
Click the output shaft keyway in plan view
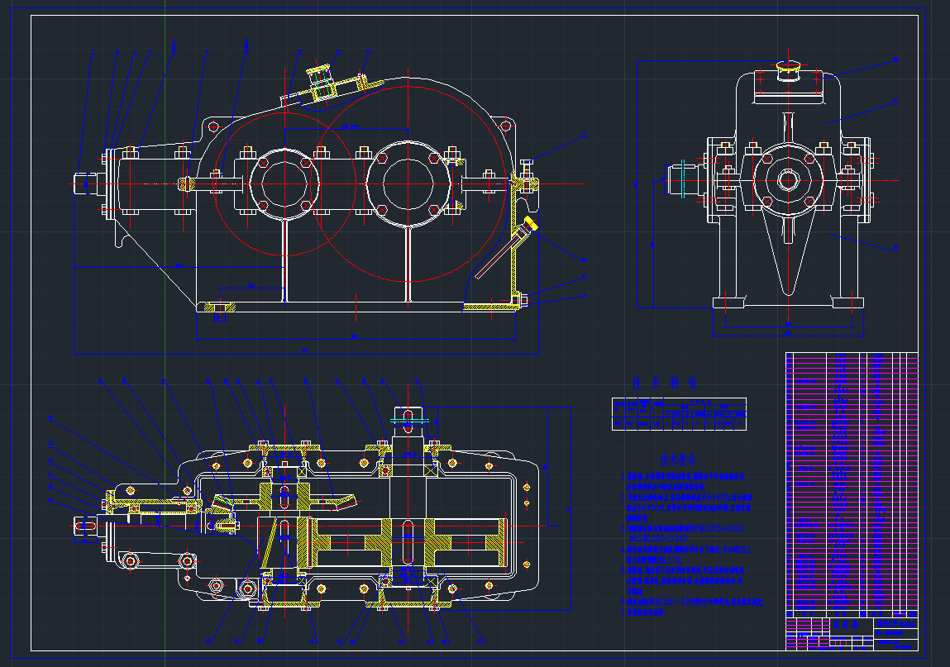click(407, 416)
